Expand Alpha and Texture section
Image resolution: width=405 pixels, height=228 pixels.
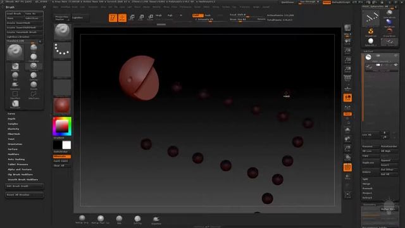pyautogui.click(x=20, y=170)
